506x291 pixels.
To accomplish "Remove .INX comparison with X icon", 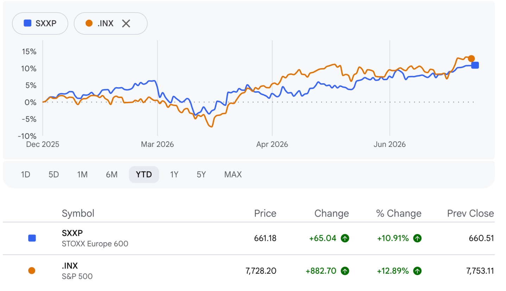I will click(x=126, y=24).
